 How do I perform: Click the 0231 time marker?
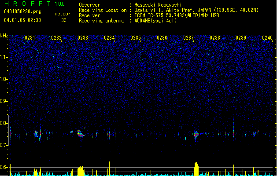(30, 37)
